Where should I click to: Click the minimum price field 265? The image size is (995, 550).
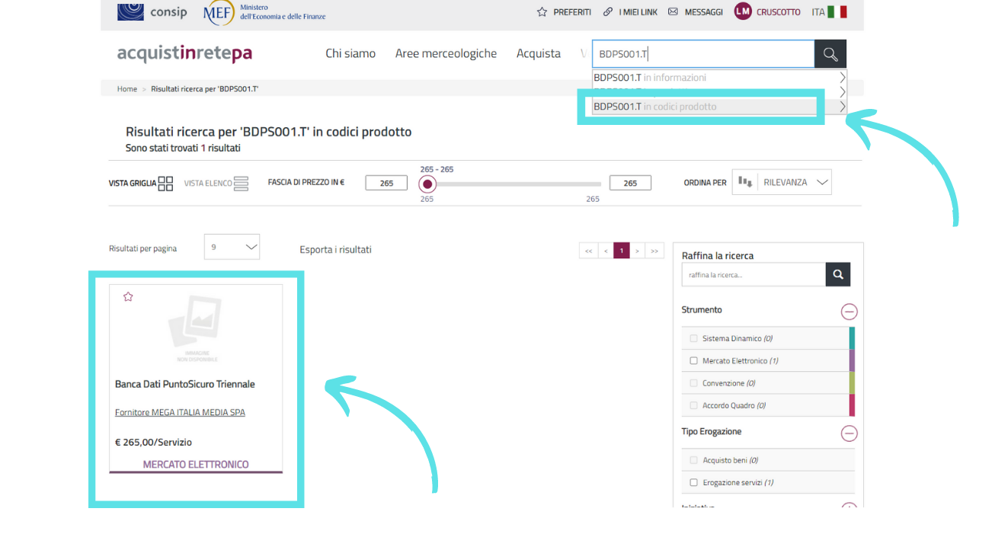(386, 183)
